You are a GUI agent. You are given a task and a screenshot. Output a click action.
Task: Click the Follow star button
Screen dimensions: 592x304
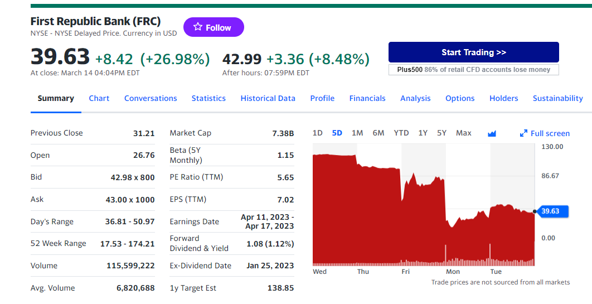pos(213,27)
